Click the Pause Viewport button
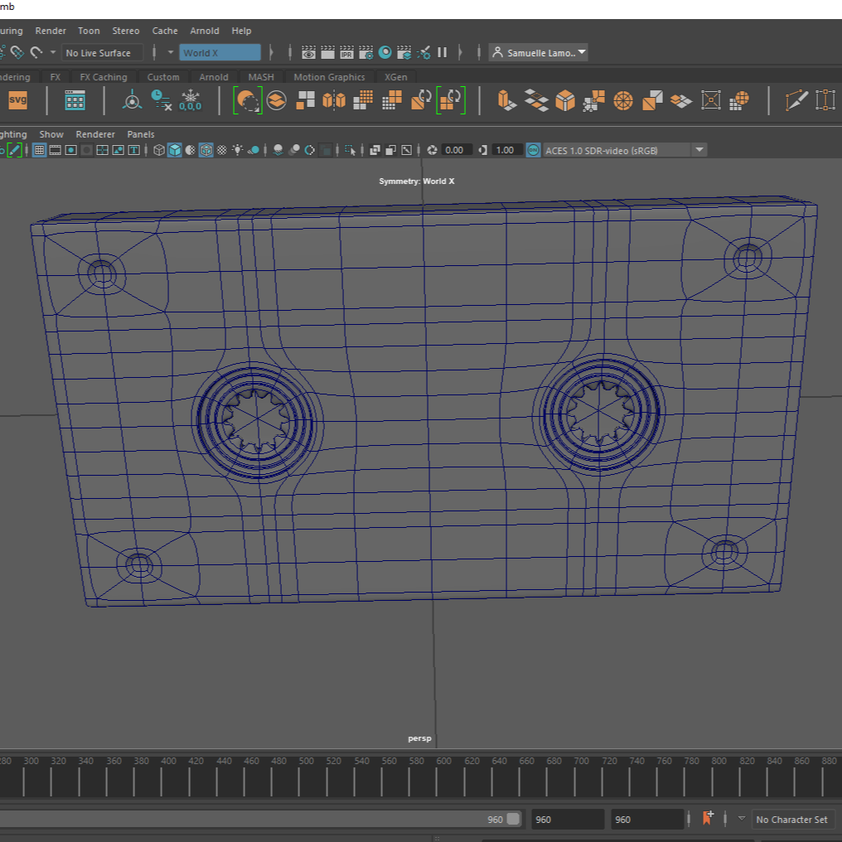 click(443, 52)
